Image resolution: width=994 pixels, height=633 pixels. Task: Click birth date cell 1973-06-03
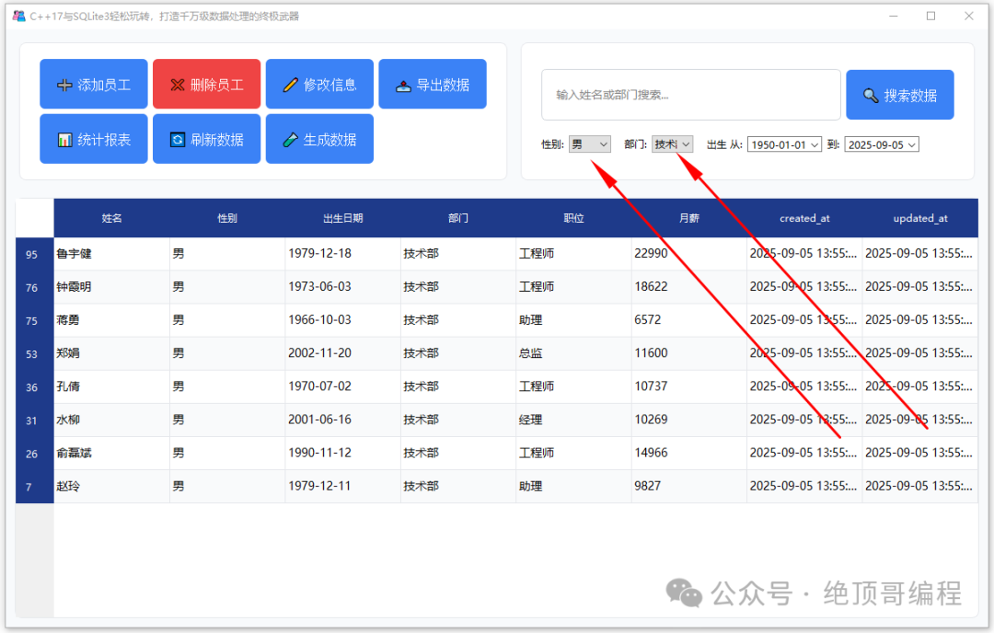342,287
